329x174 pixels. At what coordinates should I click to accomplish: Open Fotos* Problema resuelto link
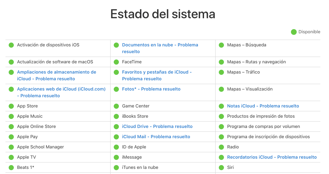pos(151,89)
